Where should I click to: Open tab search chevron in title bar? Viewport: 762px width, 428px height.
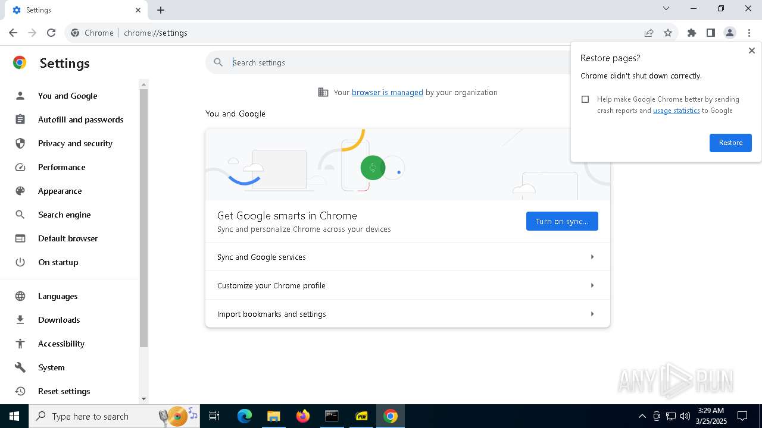666,8
